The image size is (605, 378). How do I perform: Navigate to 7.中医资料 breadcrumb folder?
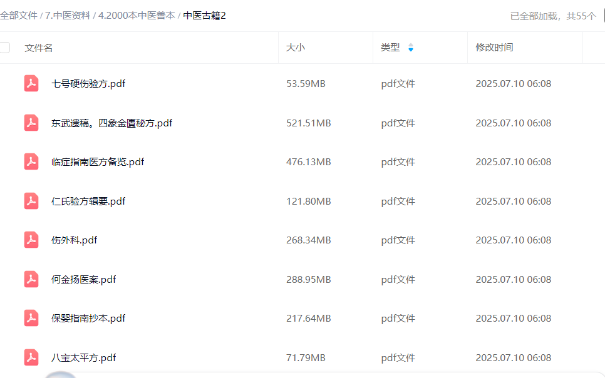[67, 16]
